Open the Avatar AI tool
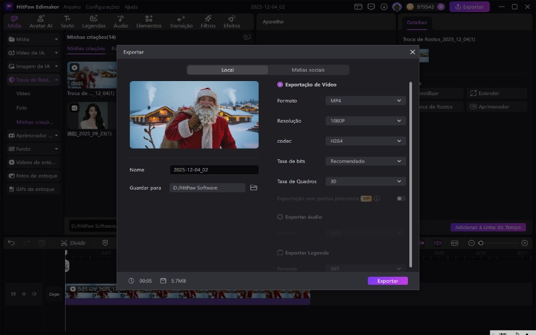Screen dimensions: 536x335 pyautogui.click(x=40, y=21)
